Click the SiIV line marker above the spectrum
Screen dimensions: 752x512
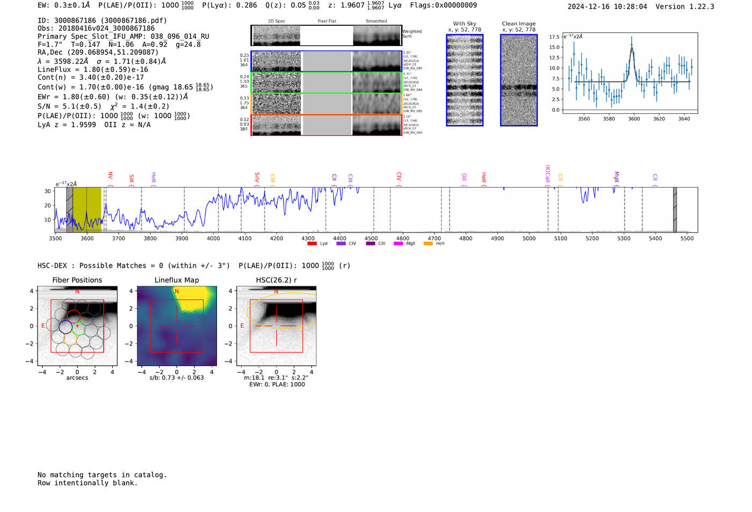click(x=257, y=178)
